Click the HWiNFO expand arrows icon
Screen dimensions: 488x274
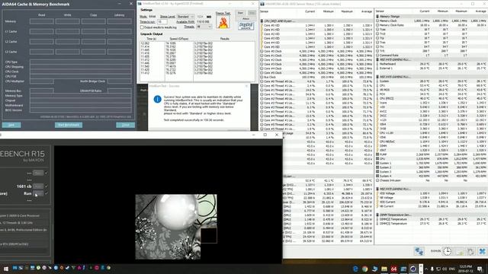pyautogui.click(x=419, y=251)
